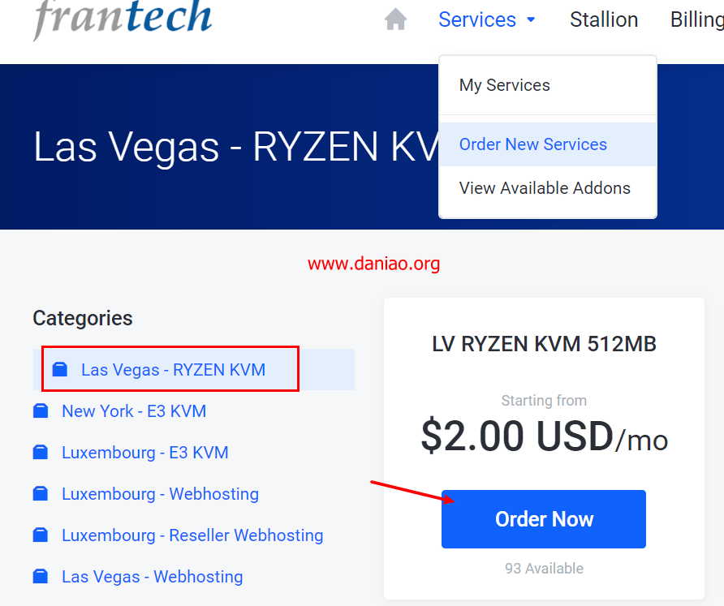The image size is (724, 606).
Task: Click icon beside Luxembourg - E3 KVM
Action: [41, 453]
